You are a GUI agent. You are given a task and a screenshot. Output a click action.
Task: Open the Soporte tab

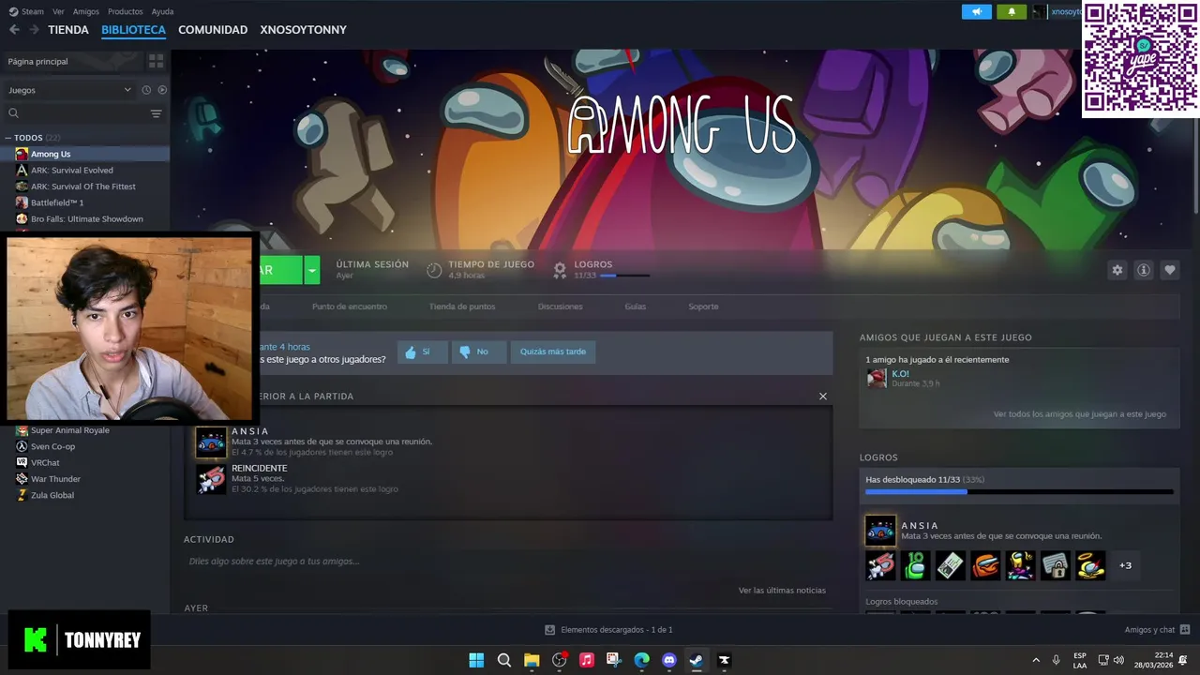point(703,307)
